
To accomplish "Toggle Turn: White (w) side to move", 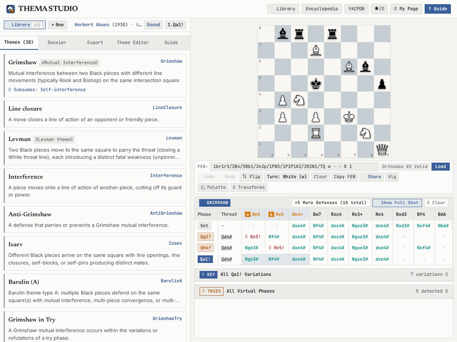I will pyautogui.click(x=287, y=177).
